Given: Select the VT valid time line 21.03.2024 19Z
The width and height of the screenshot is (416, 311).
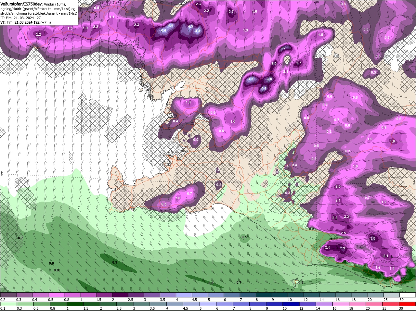Looking at the screenshot, I should (26, 22).
